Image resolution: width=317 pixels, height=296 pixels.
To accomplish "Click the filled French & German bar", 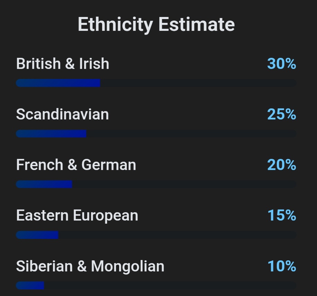I will tap(44, 184).
